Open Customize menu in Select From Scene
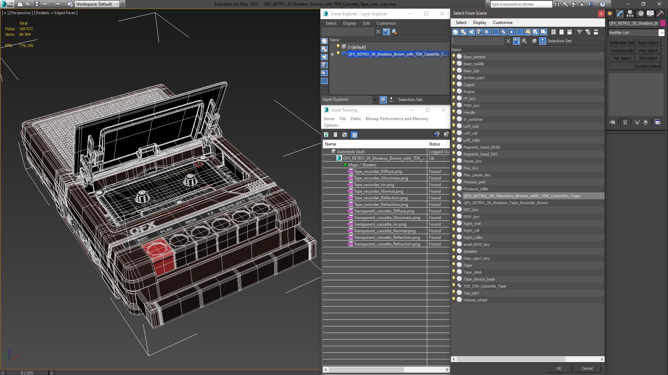The height and width of the screenshot is (375, 668). (x=502, y=23)
